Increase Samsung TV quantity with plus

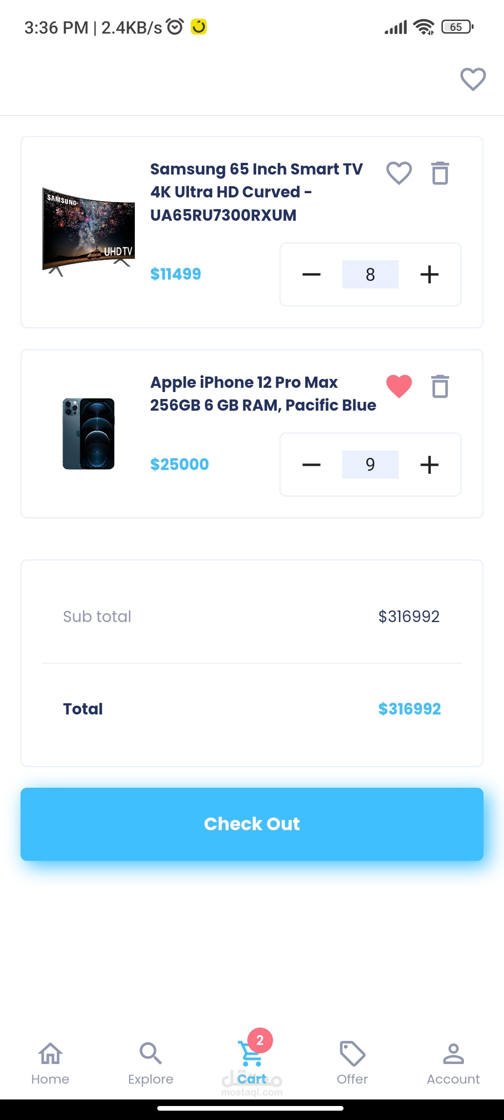(429, 274)
